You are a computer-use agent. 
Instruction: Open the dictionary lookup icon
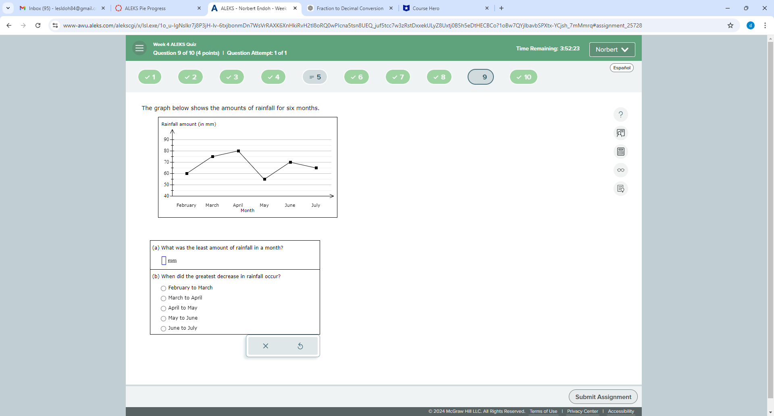point(621,189)
